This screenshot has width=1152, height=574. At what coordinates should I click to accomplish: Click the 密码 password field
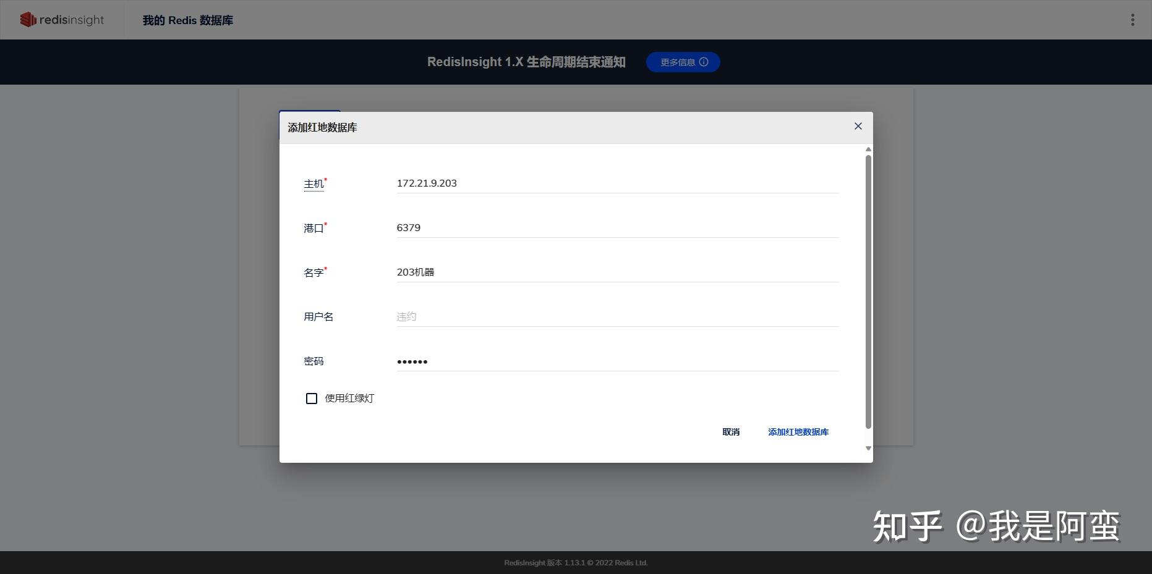tap(617, 361)
